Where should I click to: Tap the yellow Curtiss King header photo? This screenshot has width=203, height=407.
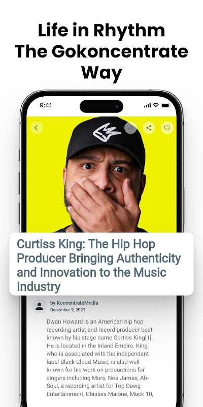click(101, 174)
